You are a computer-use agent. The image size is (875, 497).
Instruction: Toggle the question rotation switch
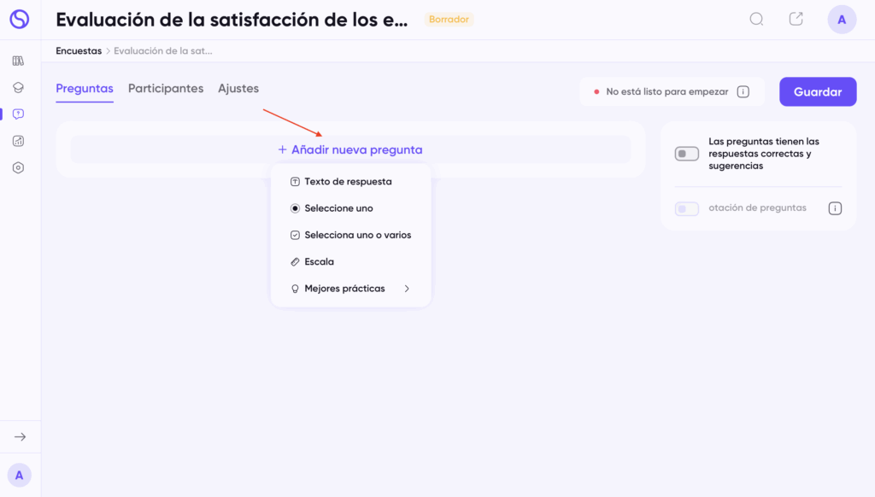686,208
